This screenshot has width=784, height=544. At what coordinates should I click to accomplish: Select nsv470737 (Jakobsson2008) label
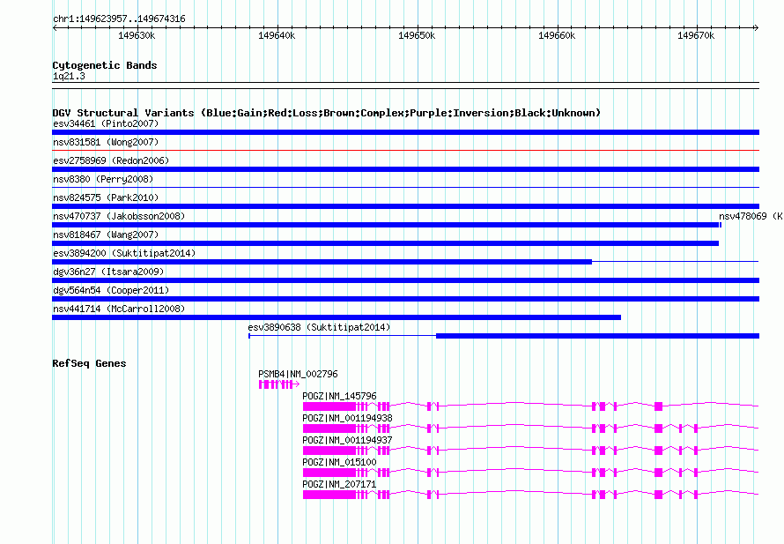(x=119, y=216)
